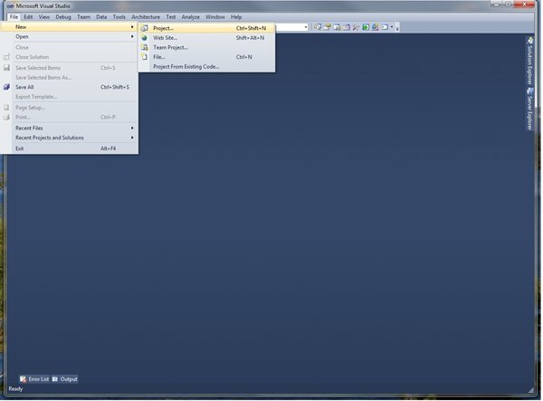The width and height of the screenshot is (543, 401).
Task: Open the Window menu
Action: pyautogui.click(x=215, y=17)
